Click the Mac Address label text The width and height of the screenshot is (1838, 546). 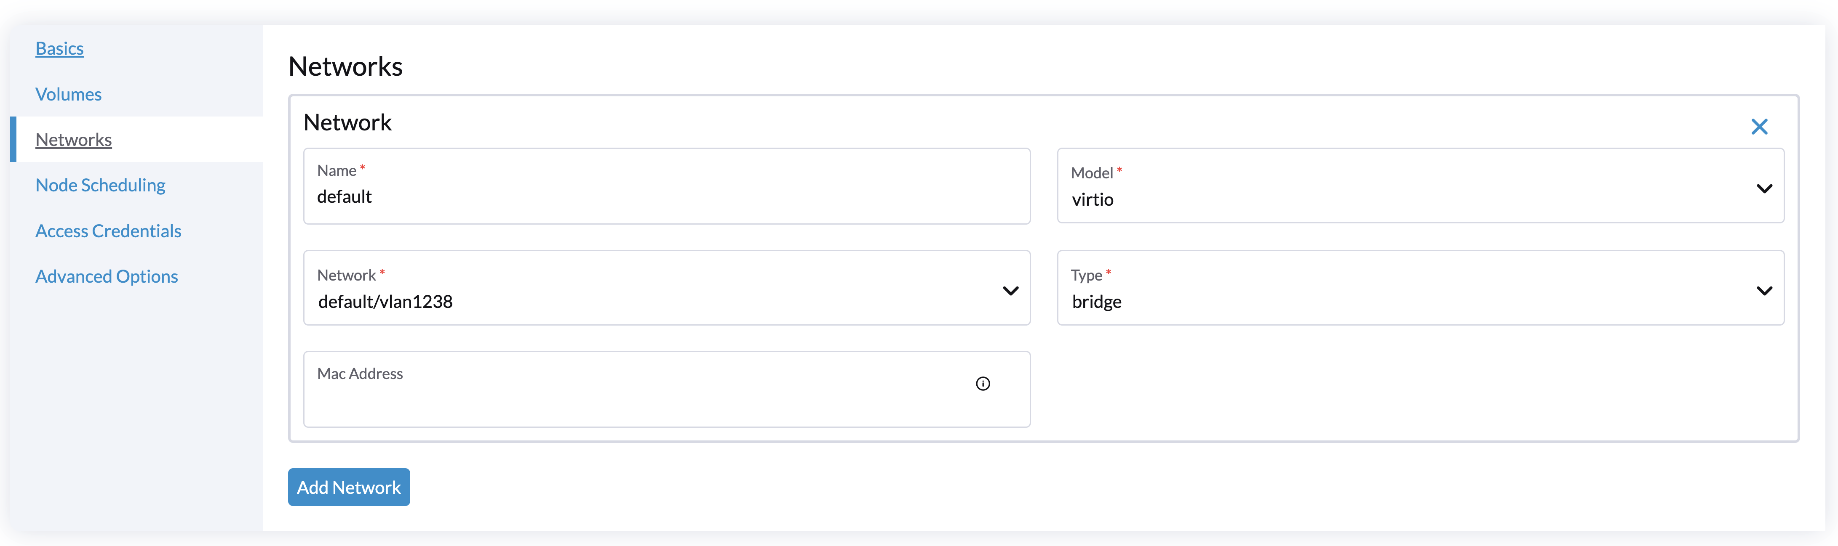click(x=360, y=374)
